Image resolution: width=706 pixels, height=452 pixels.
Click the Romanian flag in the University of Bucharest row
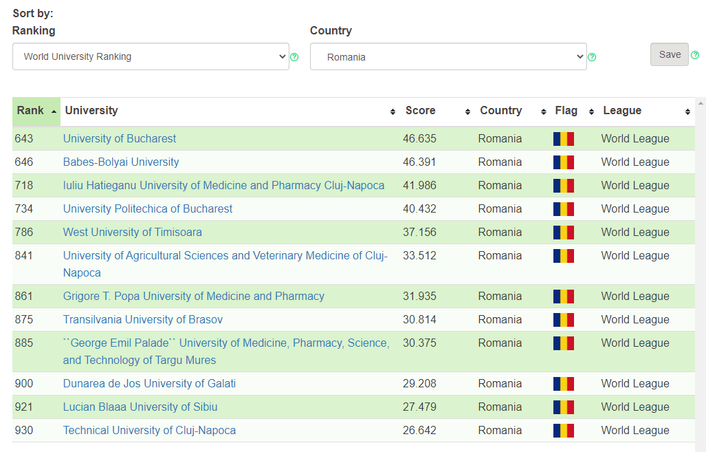tap(563, 138)
